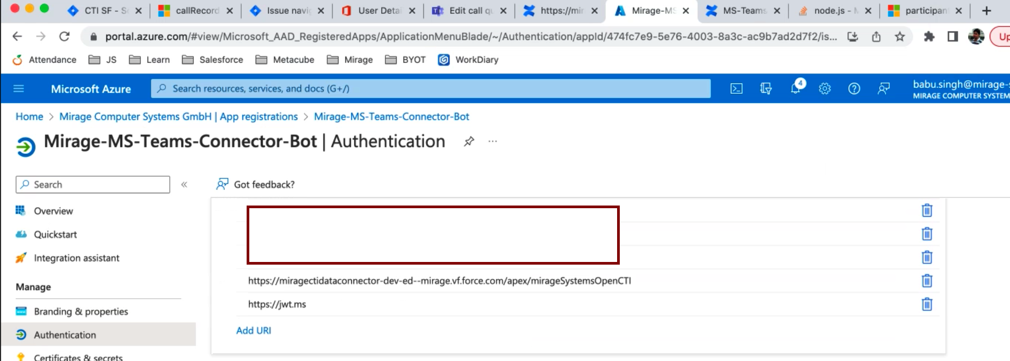Screen dimensions: 1010x361
Task: Open the Help question mark icon
Action: [854, 88]
